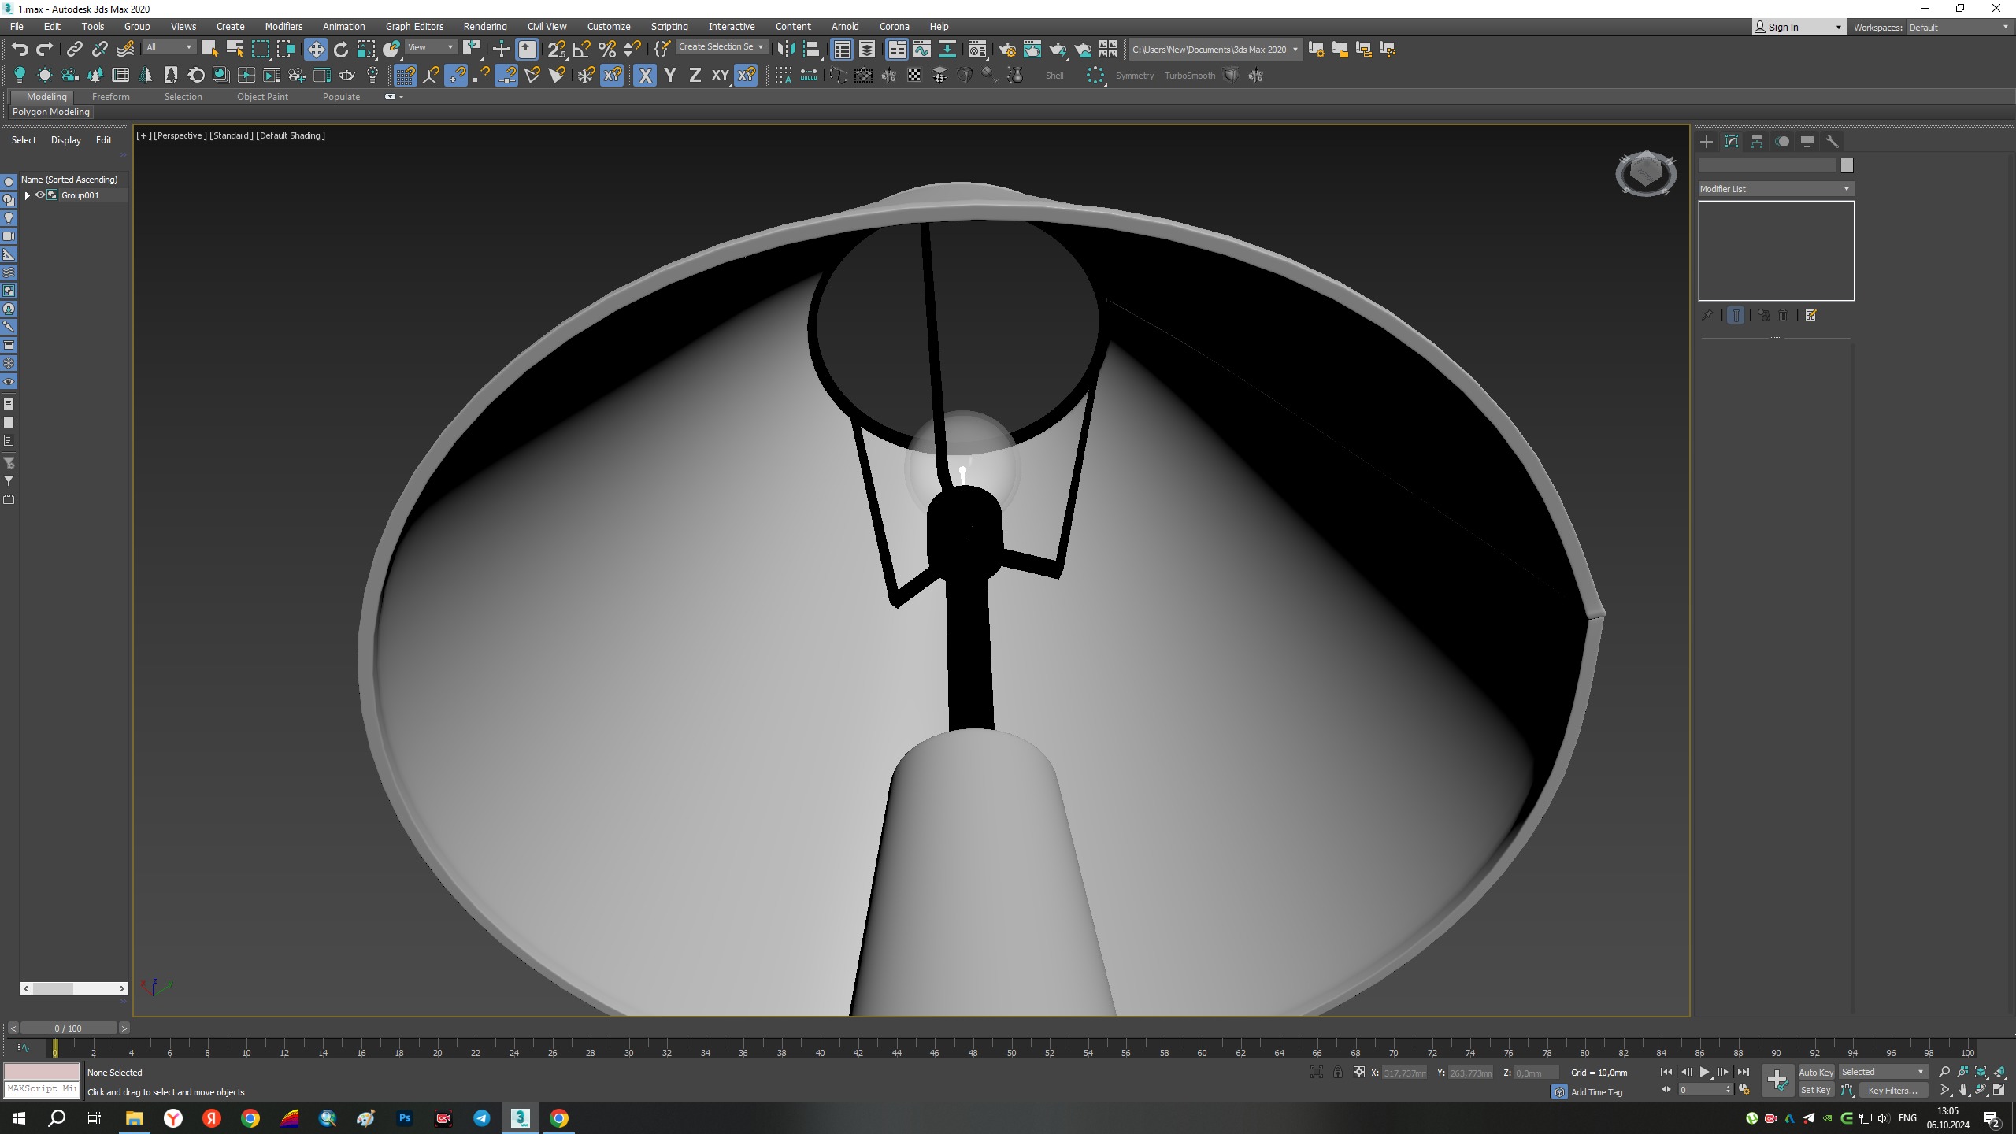This screenshot has width=2016, height=1134.
Task: Toggle the Z axis constraint button
Action: (695, 76)
